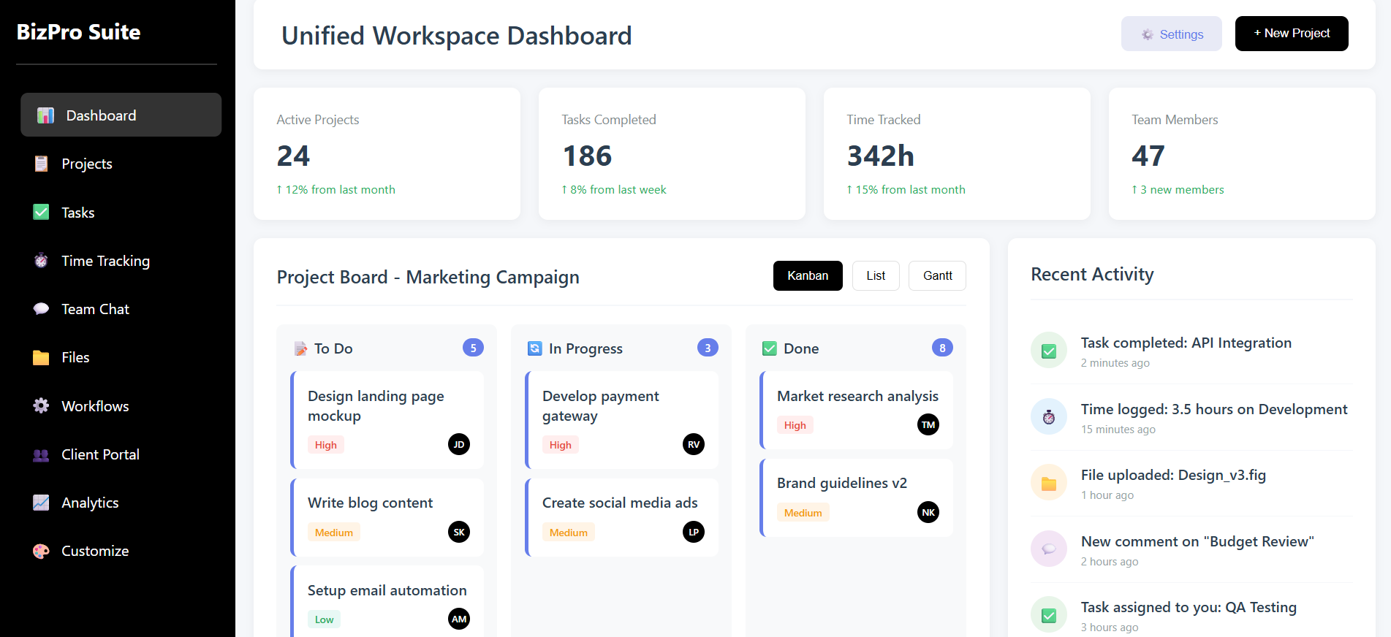Click the Done count badge 8

(x=942, y=348)
